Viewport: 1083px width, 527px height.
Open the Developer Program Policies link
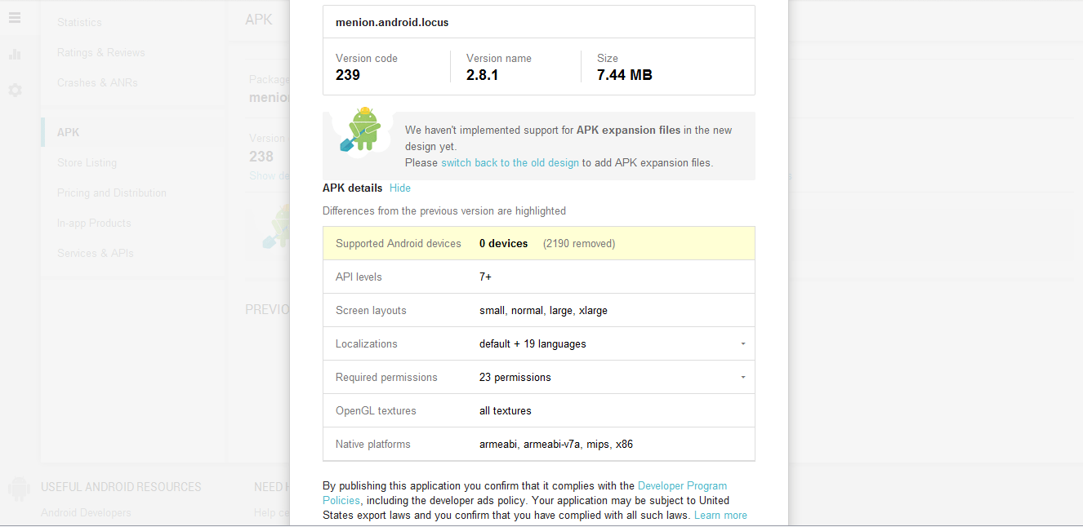(682, 486)
